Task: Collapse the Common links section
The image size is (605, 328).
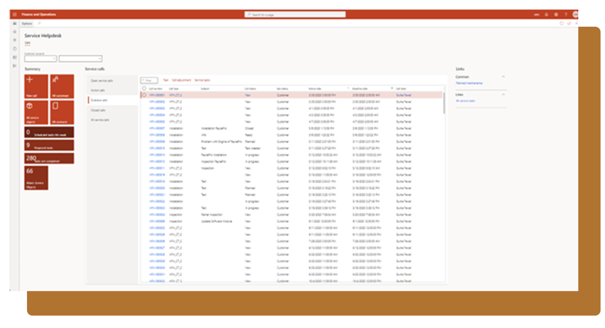Action: 503,77
